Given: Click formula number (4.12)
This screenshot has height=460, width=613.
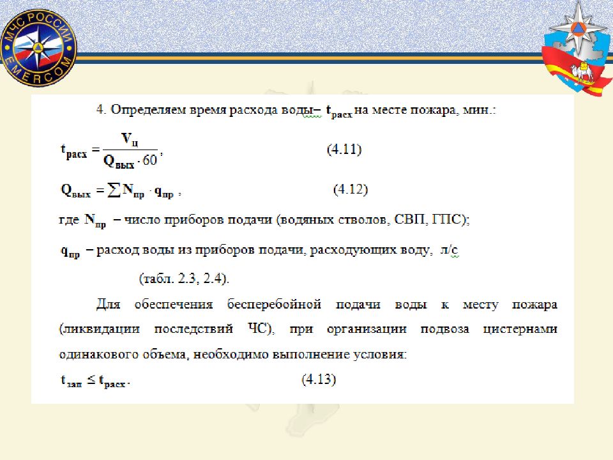Looking at the screenshot, I should pyautogui.click(x=351, y=189).
